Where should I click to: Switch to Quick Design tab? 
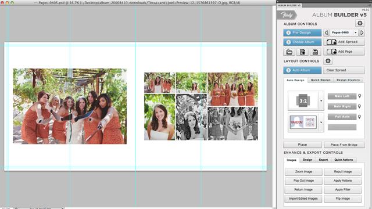pos(320,80)
